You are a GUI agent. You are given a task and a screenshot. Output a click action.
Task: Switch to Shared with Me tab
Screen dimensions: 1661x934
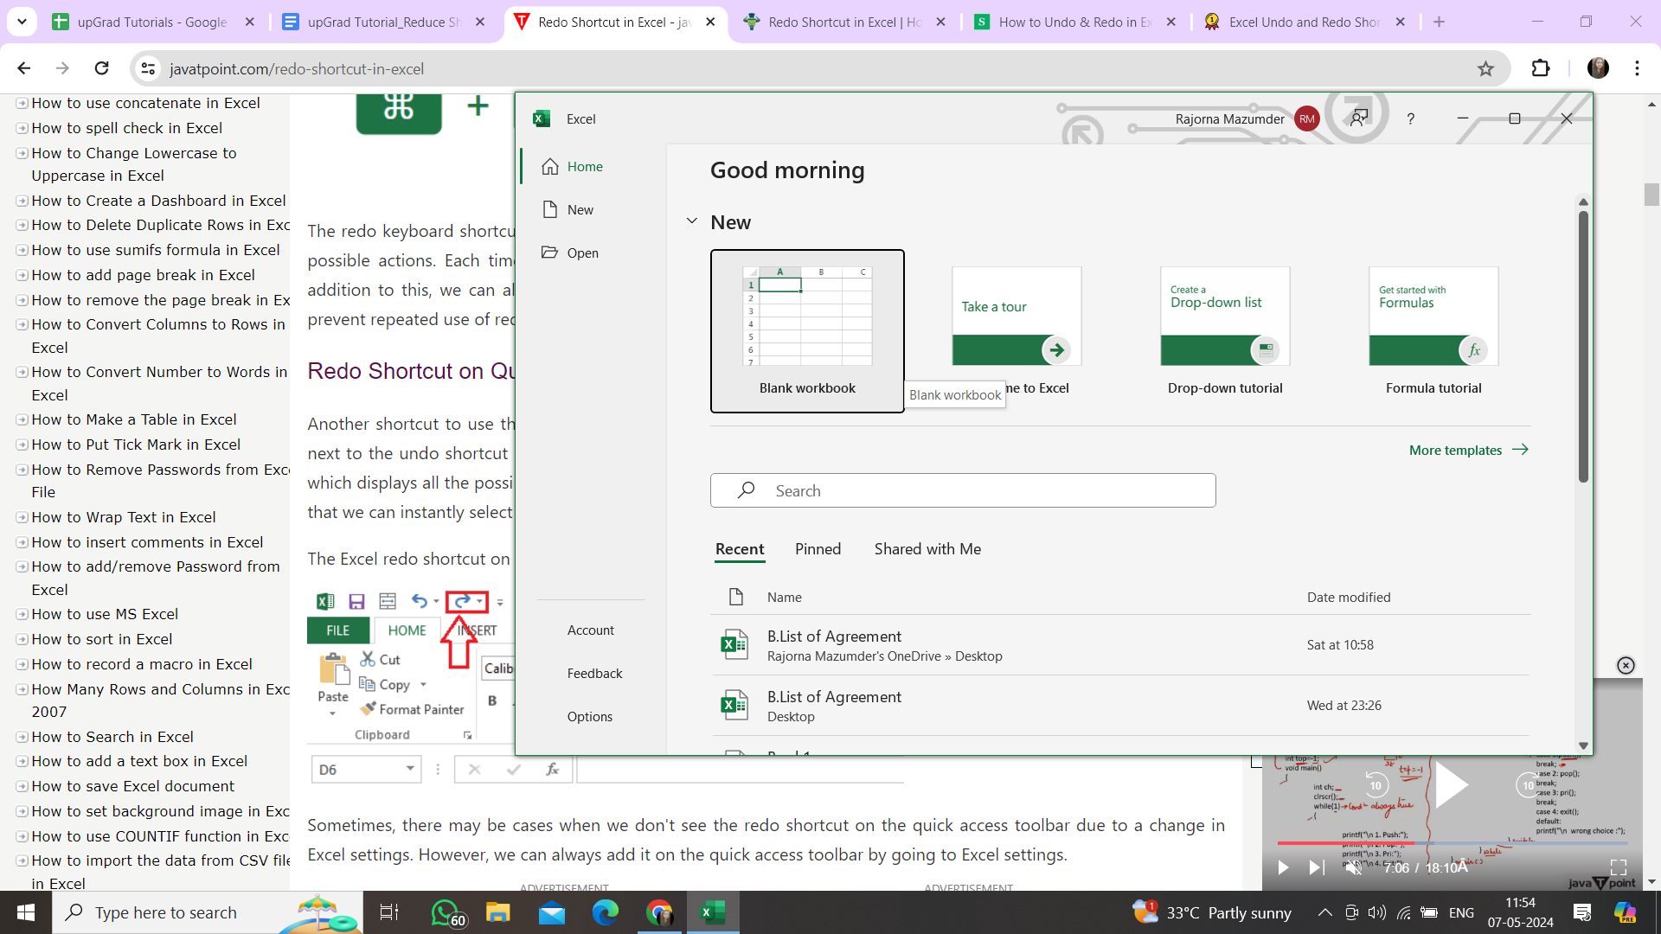tap(927, 549)
